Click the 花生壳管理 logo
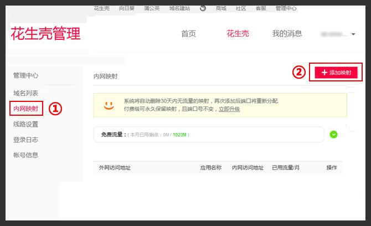The image size is (371, 226). coord(45,34)
